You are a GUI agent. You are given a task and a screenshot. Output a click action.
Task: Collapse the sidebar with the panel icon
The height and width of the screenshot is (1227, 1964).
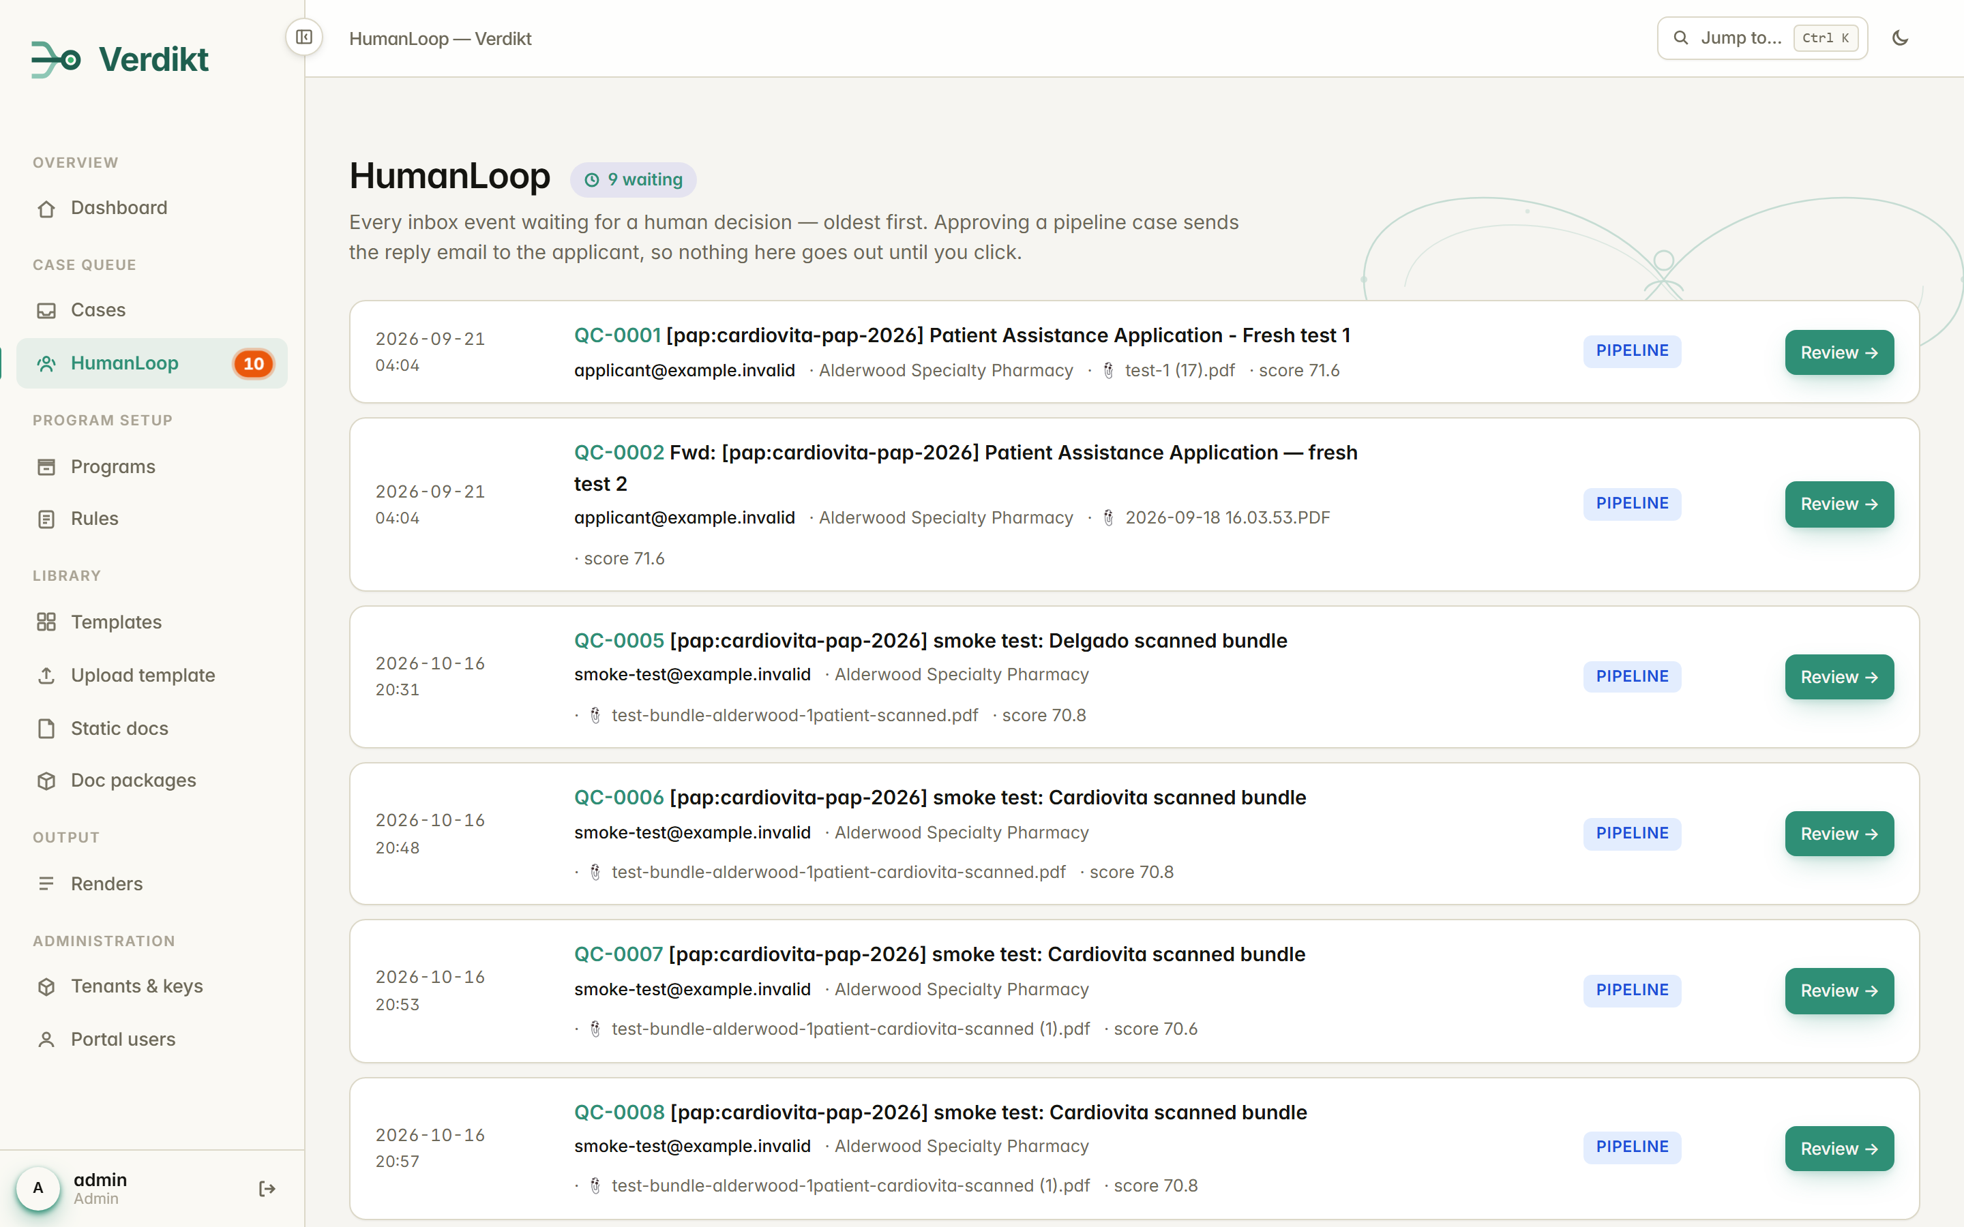point(304,37)
